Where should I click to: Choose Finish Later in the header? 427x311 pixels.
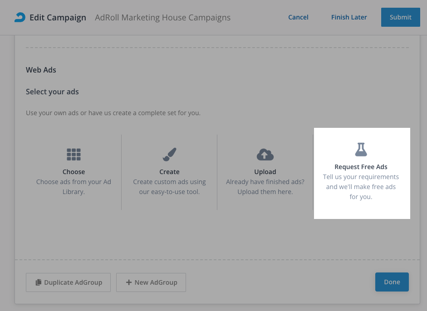pyautogui.click(x=349, y=17)
